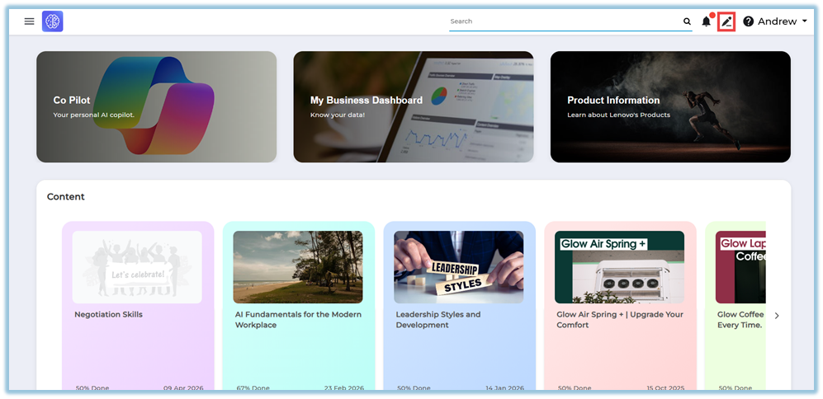Image resolution: width=823 pixels, height=399 pixels.
Task: Expand the Andrew user dropdown arrow
Action: [805, 21]
